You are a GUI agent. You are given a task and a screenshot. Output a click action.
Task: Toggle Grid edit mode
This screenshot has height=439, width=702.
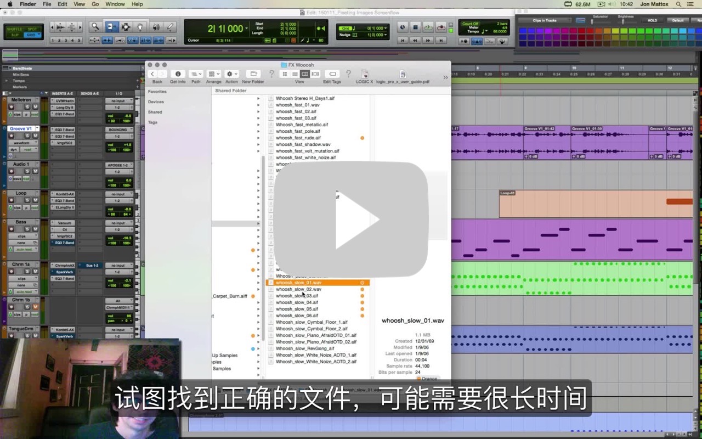(32, 35)
